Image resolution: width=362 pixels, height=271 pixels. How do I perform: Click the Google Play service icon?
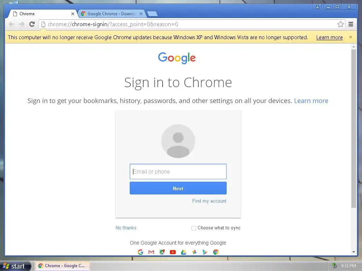pyautogui.click(x=205, y=252)
